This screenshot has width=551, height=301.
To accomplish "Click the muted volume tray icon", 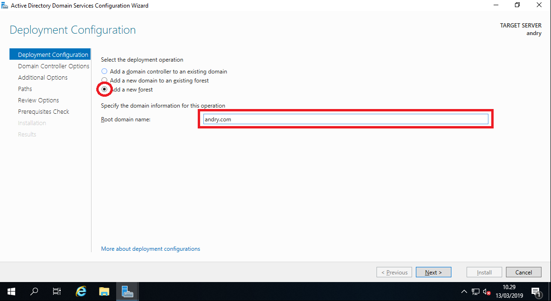I will (x=487, y=292).
